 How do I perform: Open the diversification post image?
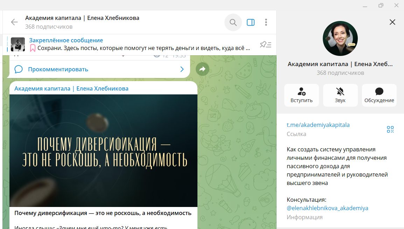pos(103,151)
